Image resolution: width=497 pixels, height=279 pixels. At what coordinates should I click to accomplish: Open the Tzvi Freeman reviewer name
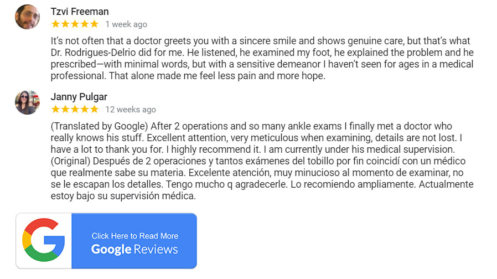coord(79,12)
